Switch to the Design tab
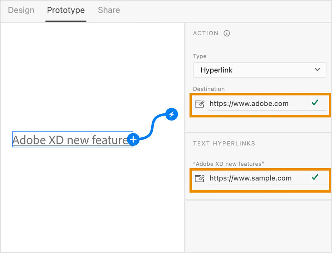This screenshot has height=253, width=332. (21, 10)
